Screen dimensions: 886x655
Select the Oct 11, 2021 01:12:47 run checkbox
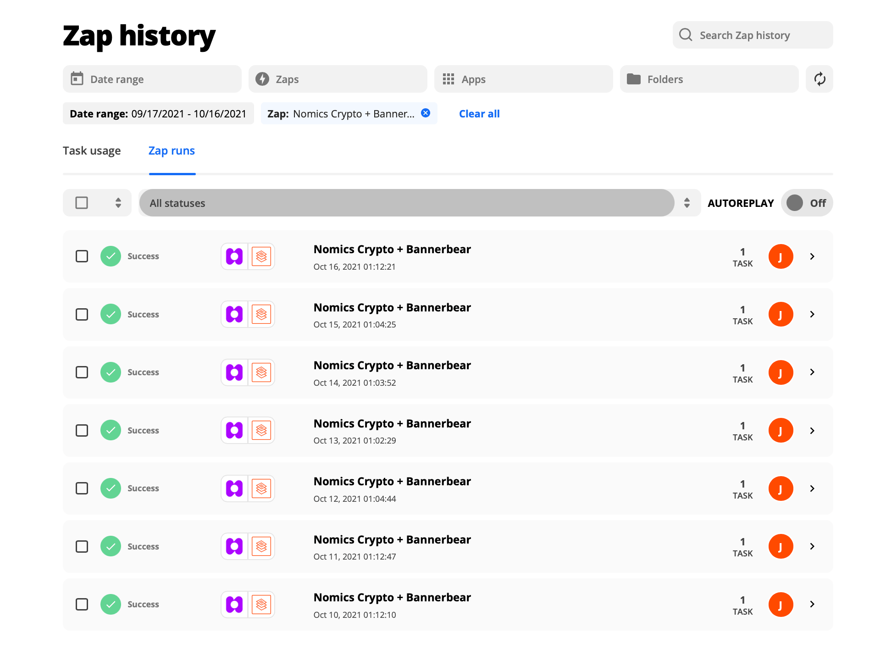[82, 546]
